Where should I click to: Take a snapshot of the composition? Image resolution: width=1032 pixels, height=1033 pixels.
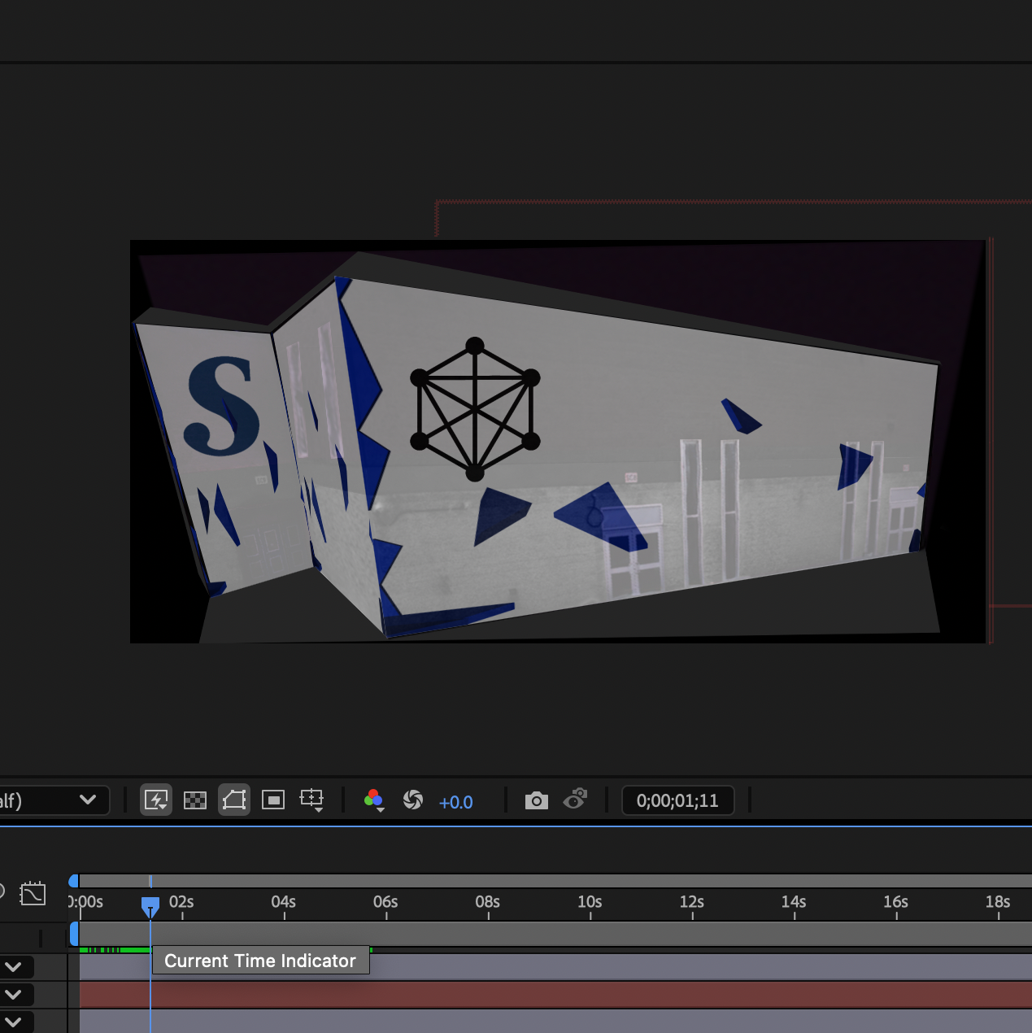(x=536, y=800)
